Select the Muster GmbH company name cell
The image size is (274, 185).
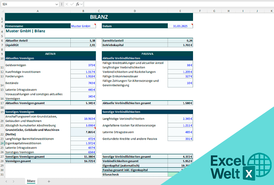coord(83,26)
